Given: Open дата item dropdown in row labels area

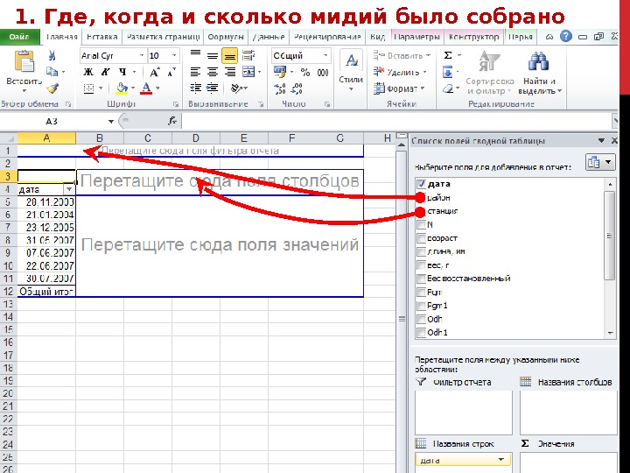Looking at the screenshot, I should click(500, 460).
